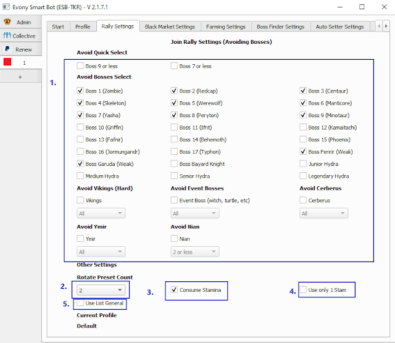Click the Collective people icon
This screenshot has height=343, width=395.
[7, 35]
